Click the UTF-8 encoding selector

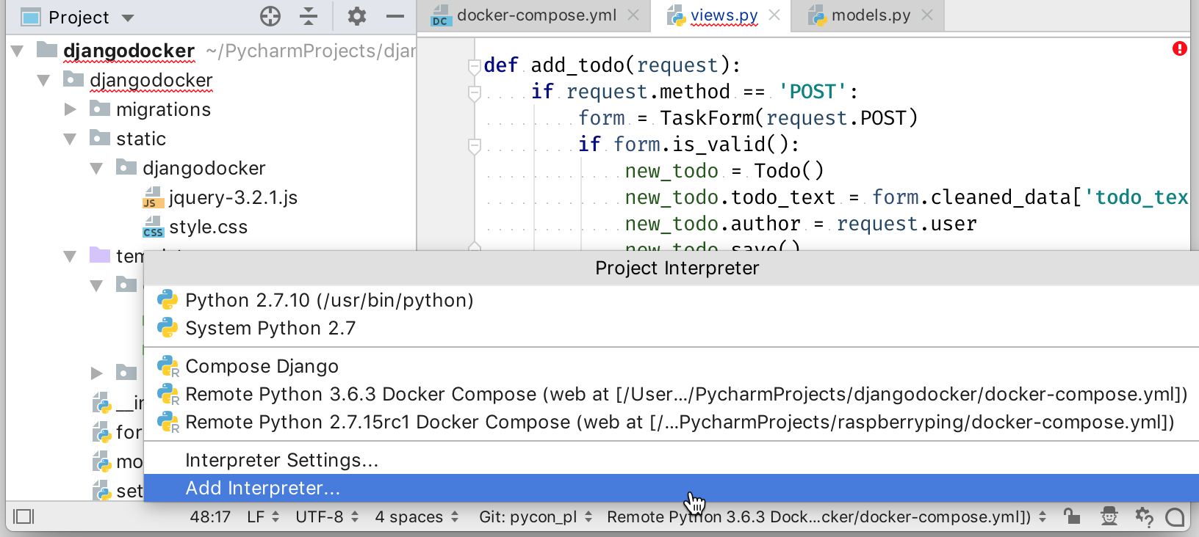click(x=326, y=516)
